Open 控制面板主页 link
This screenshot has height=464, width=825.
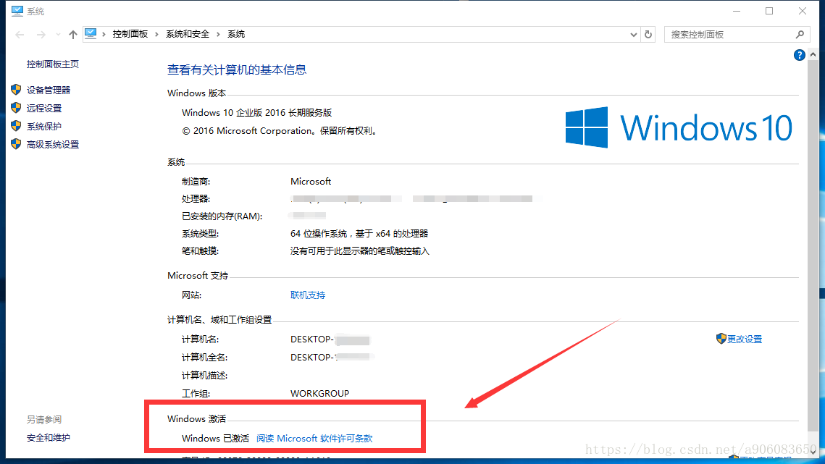point(53,64)
